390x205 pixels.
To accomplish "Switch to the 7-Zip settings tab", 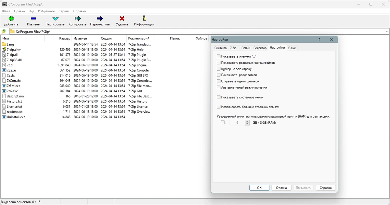I will coord(233,48).
